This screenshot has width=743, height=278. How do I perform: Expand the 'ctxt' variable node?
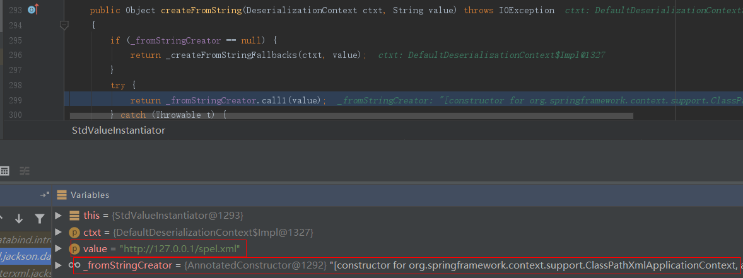59,233
